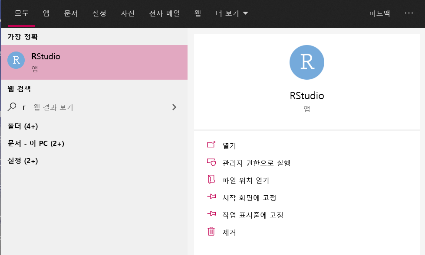Expand the 문서 - 이 PC (2+) group

[36, 144]
